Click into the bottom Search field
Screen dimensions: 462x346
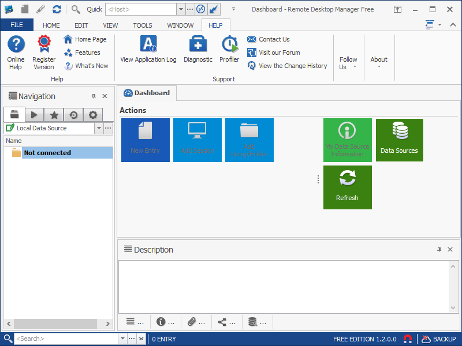tap(66, 339)
